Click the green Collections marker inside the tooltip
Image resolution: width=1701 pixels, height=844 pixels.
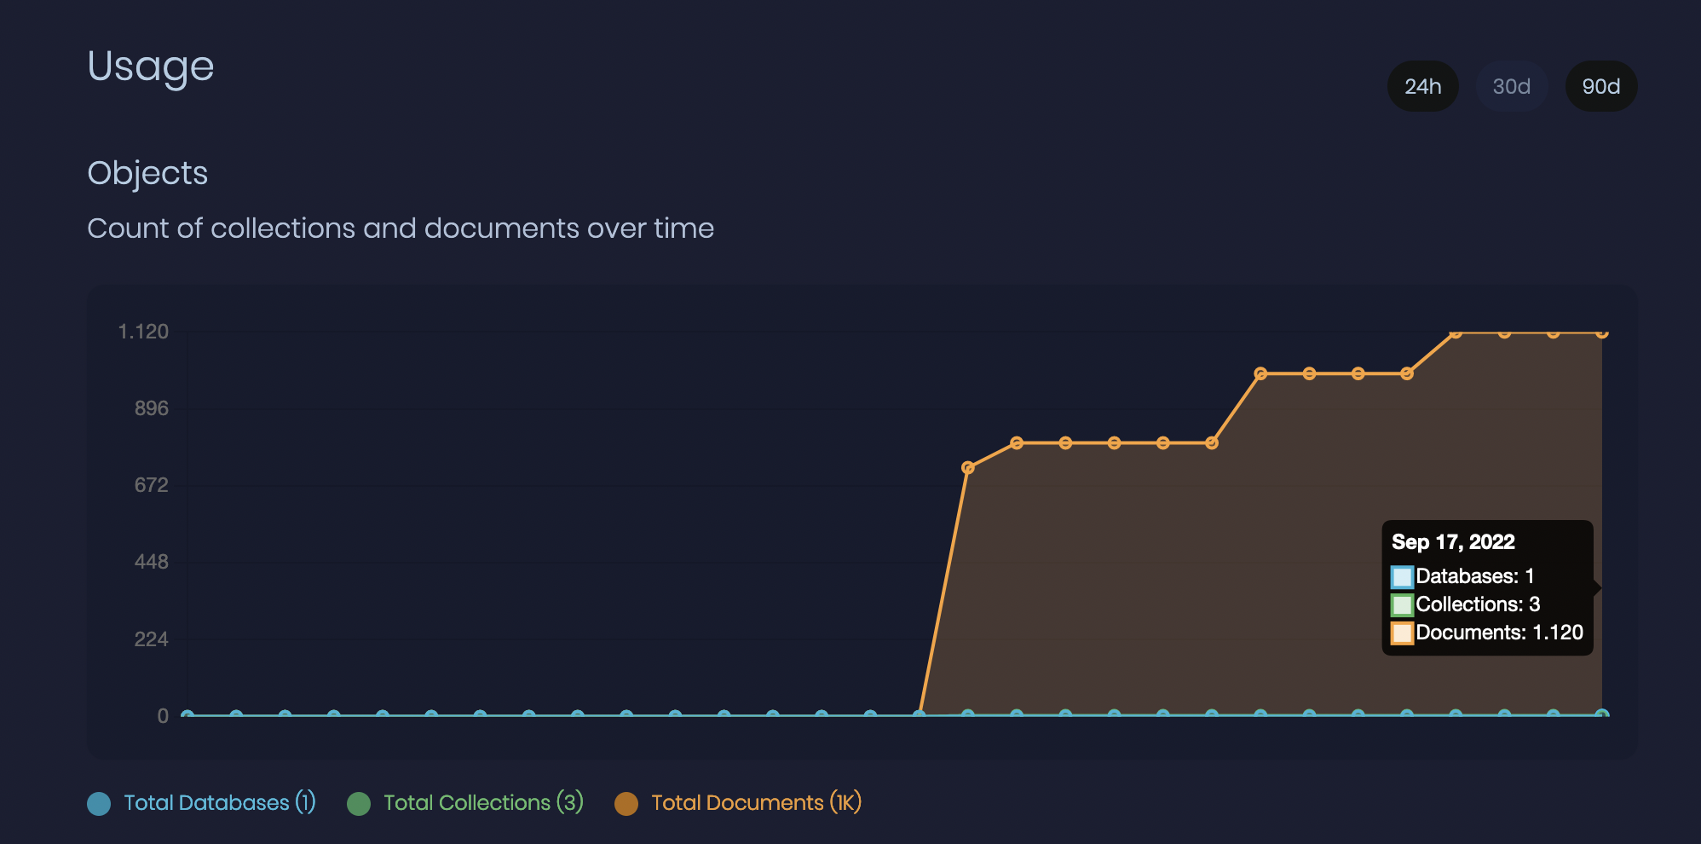1401,604
